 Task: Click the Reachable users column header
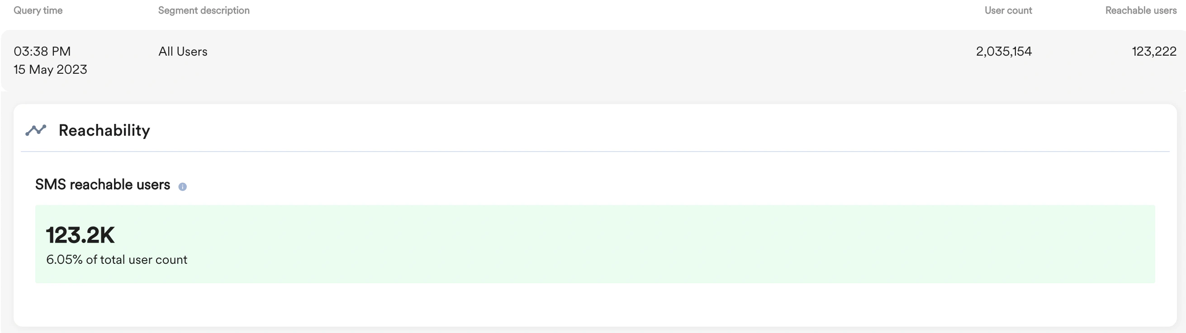click(x=1141, y=10)
